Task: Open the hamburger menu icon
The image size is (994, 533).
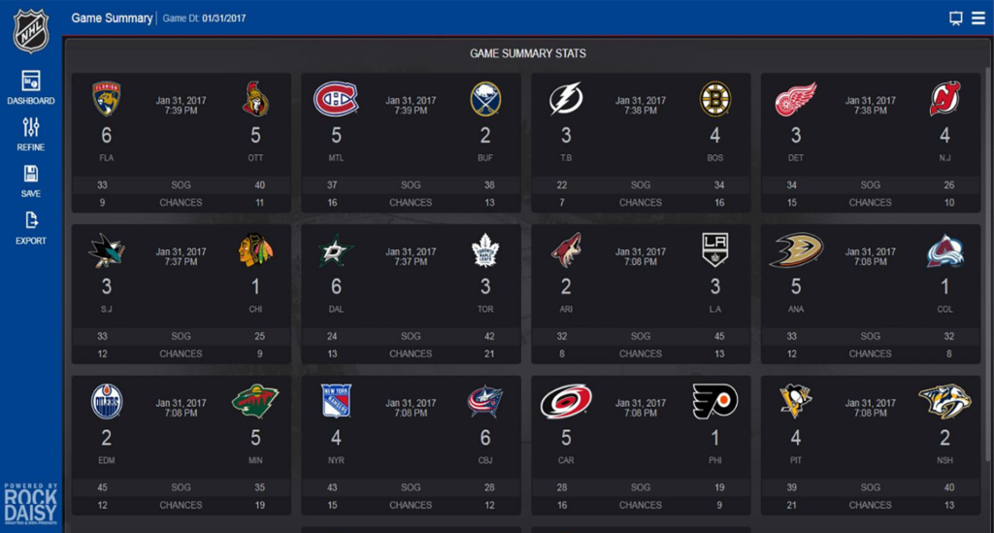Action: pyautogui.click(x=978, y=17)
